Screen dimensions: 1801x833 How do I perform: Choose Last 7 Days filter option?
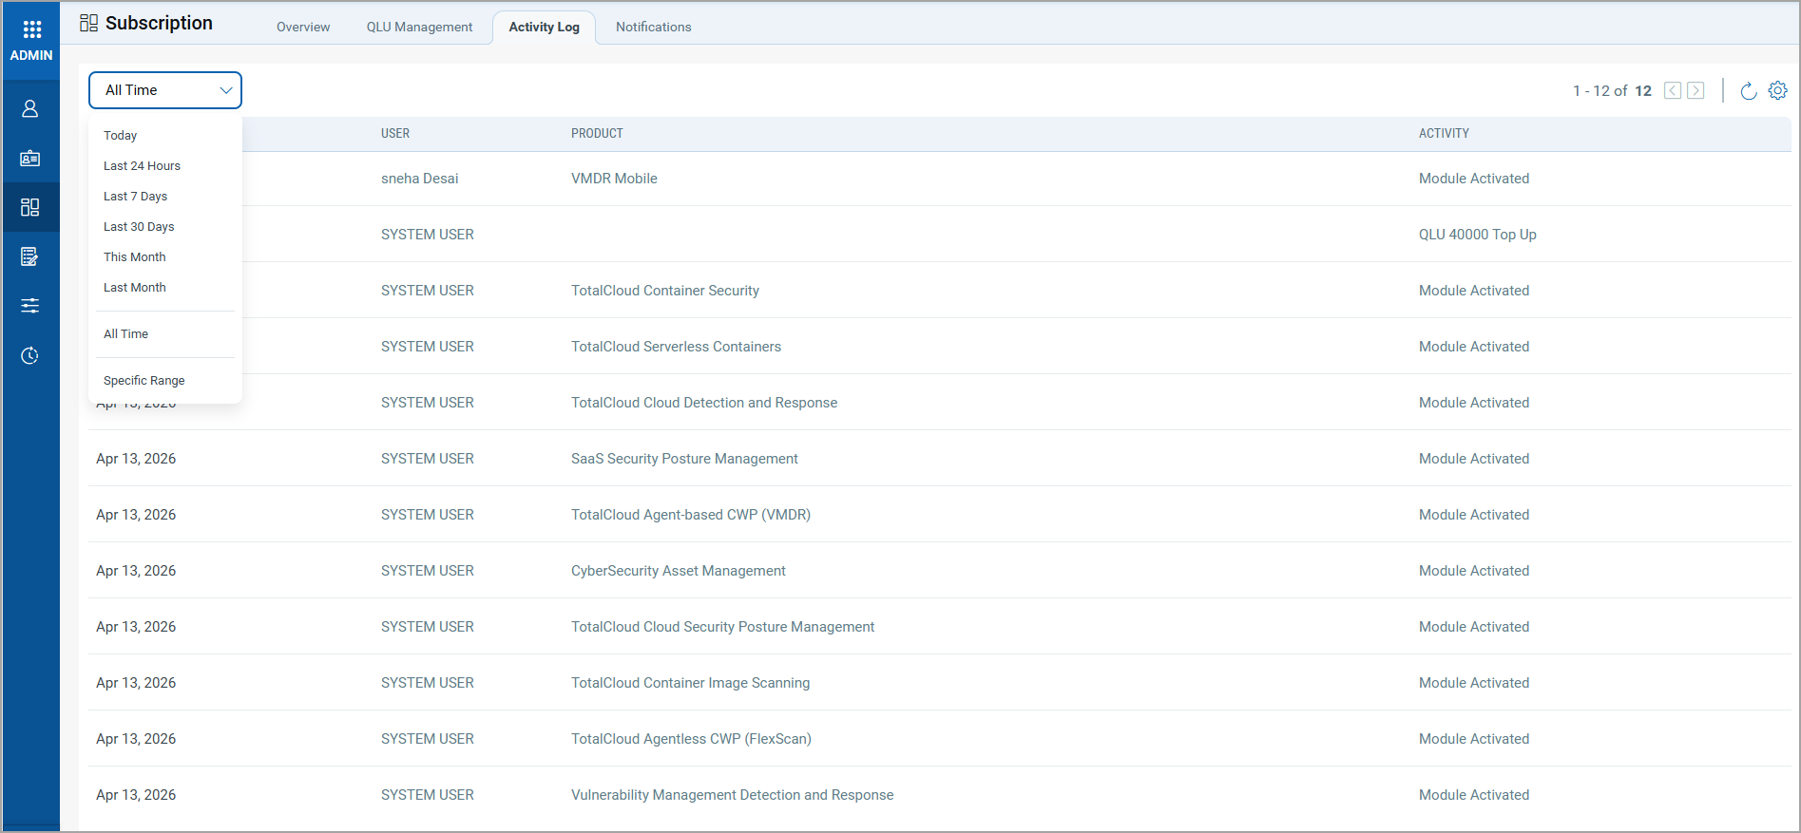[x=135, y=197]
